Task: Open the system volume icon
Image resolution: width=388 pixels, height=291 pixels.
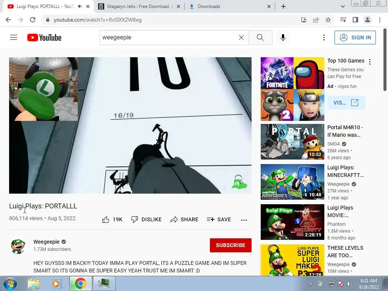Action: coord(349,284)
